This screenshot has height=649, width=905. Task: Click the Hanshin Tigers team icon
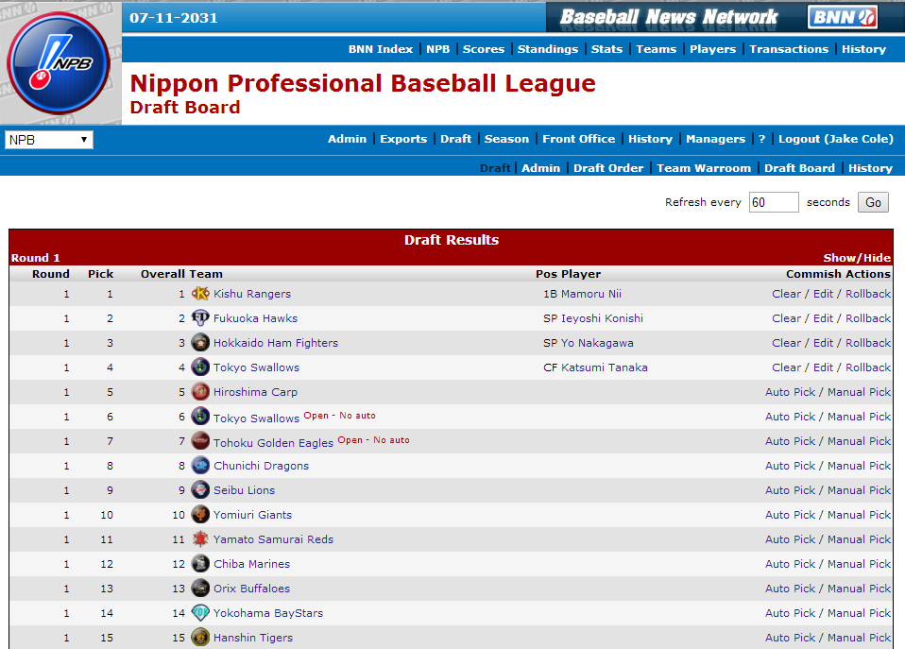tap(200, 638)
